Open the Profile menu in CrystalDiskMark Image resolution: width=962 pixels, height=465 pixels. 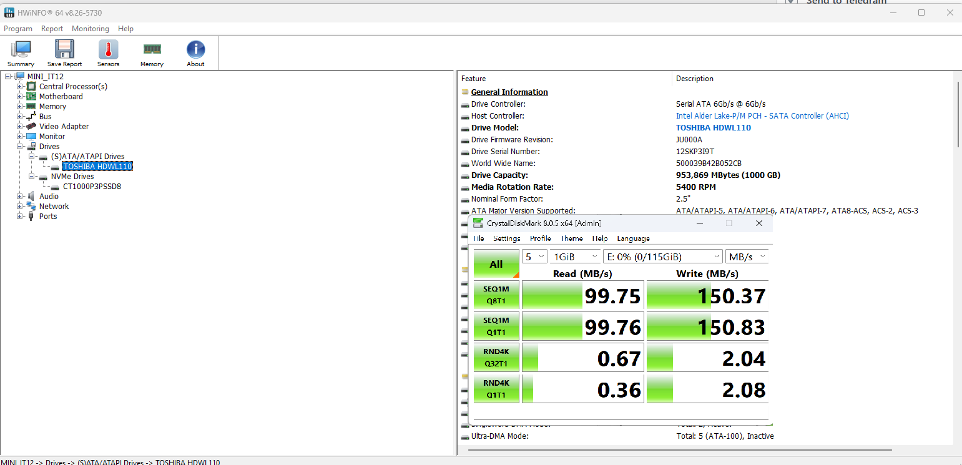click(x=540, y=238)
